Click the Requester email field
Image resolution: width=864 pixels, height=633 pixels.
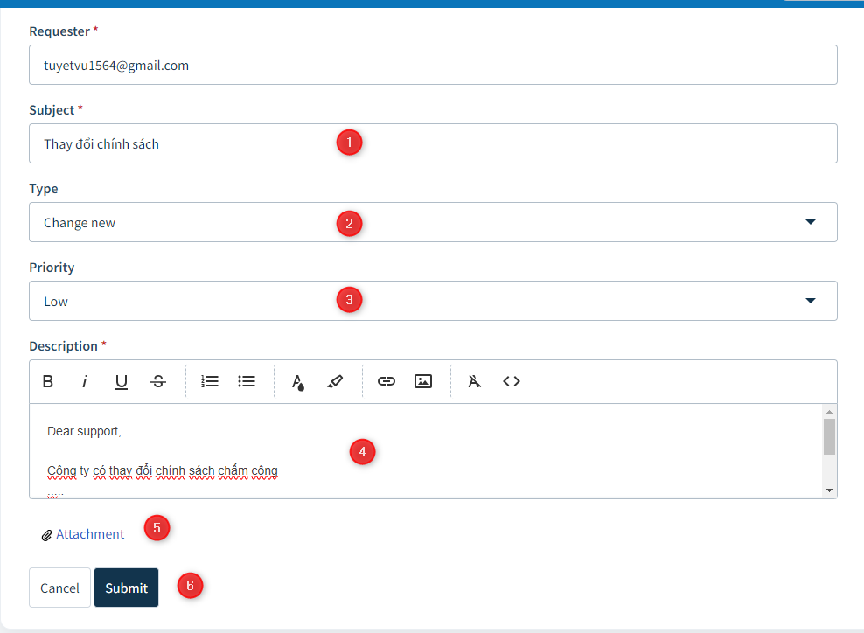coord(433,65)
